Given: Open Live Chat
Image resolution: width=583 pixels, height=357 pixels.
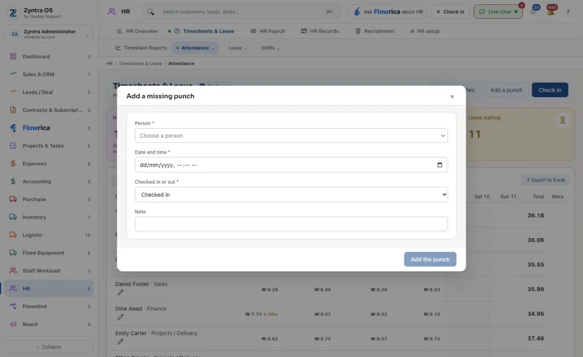Looking at the screenshot, I should point(498,12).
